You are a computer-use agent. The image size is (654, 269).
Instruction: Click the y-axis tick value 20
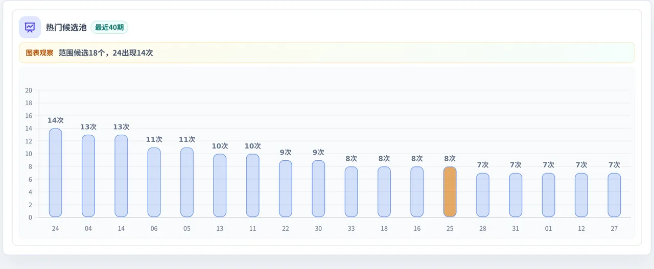[x=29, y=90]
